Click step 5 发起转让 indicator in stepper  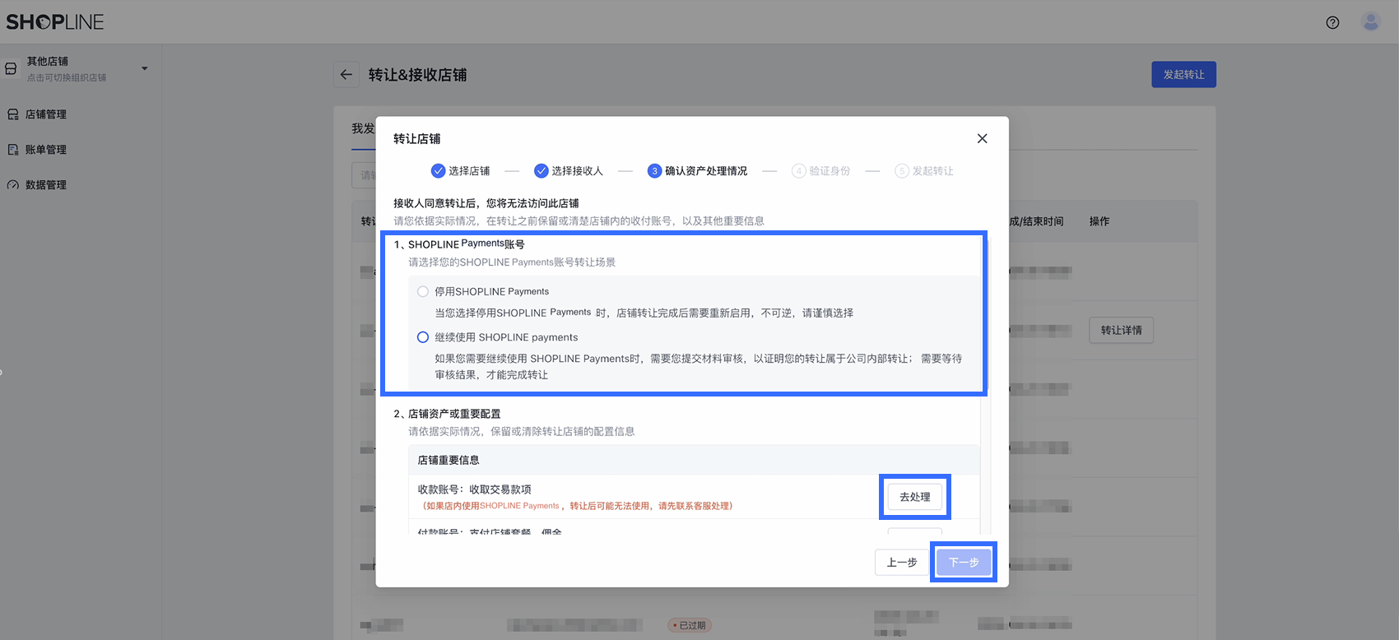(902, 171)
